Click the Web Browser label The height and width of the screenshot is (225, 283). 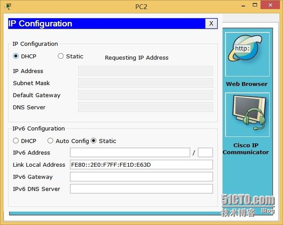point(247,84)
